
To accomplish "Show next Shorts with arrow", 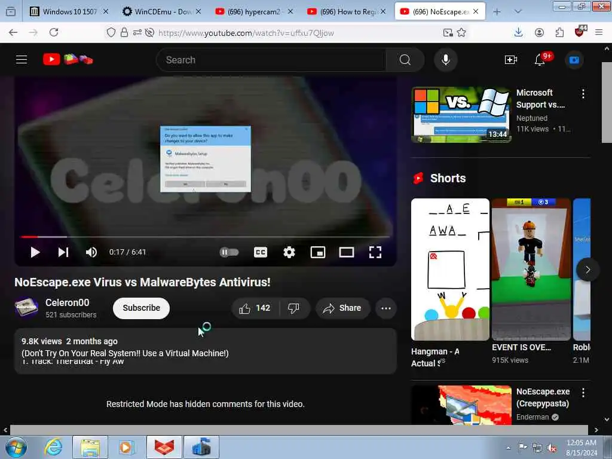I will (x=587, y=270).
